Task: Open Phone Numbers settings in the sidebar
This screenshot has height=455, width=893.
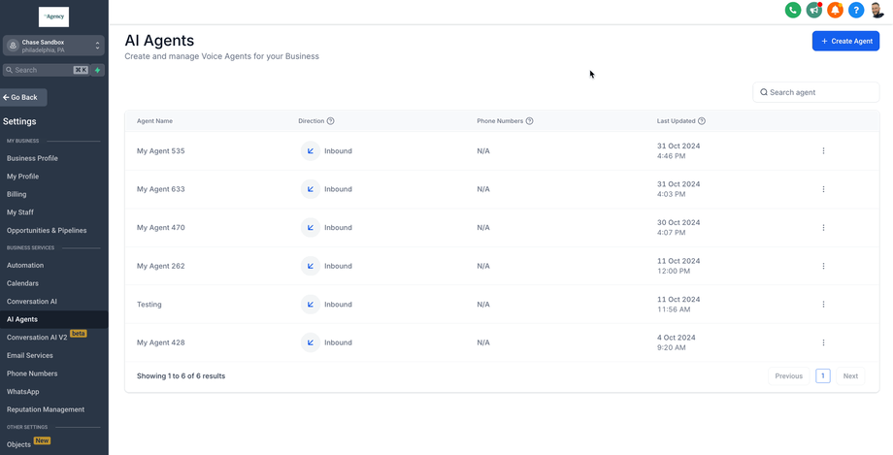Action: pyautogui.click(x=32, y=374)
